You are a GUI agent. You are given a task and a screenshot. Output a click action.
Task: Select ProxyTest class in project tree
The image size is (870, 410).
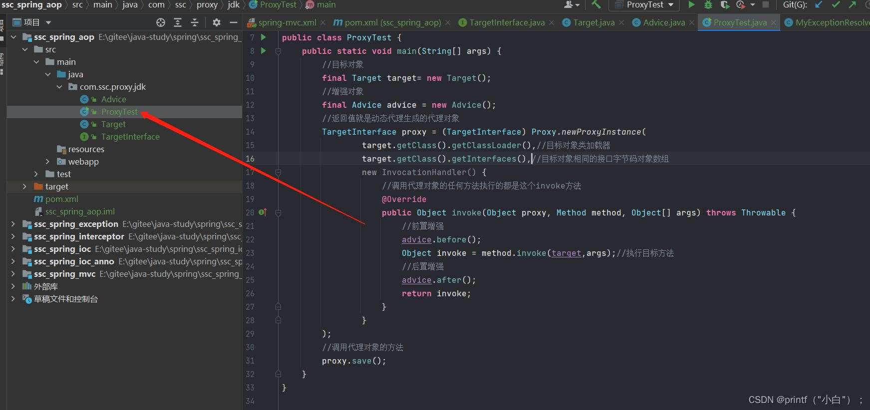[119, 112]
